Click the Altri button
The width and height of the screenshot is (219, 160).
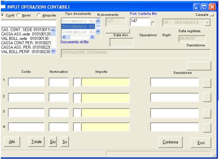click(x=12, y=142)
